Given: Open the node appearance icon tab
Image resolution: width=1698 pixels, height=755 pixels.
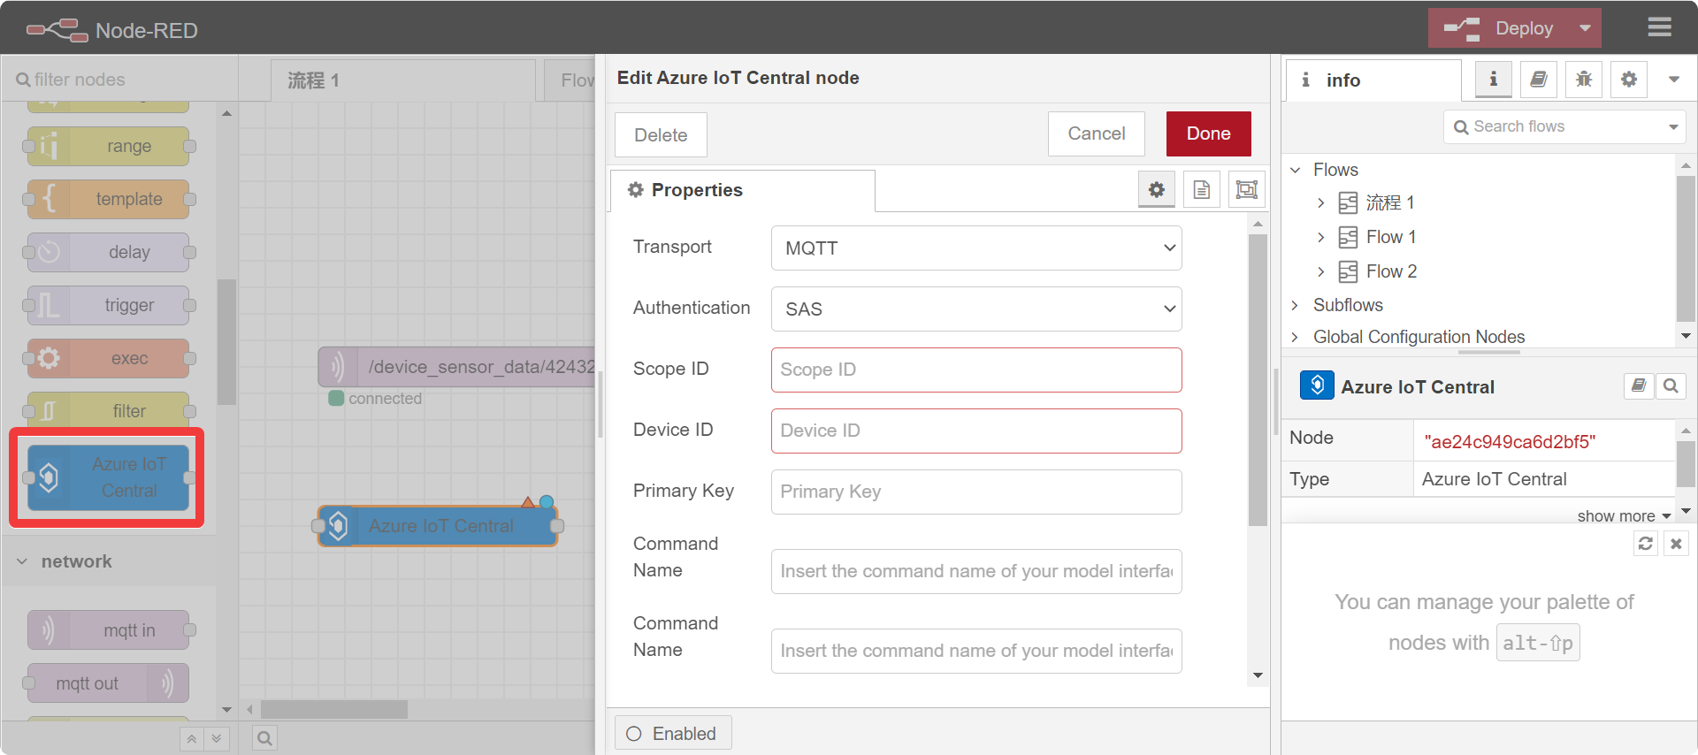Looking at the screenshot, I should point(1246,189).
